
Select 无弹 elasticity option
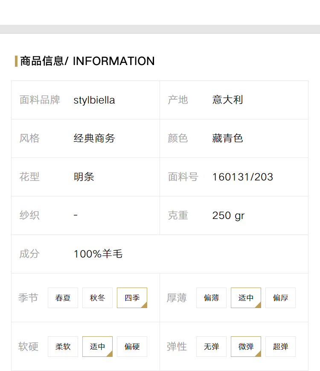211,347
